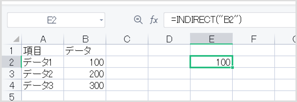The width and height of the screenshot is (297, 102).
Task: Click cell B2 with value 100
Action: click(x=85, y=62)
